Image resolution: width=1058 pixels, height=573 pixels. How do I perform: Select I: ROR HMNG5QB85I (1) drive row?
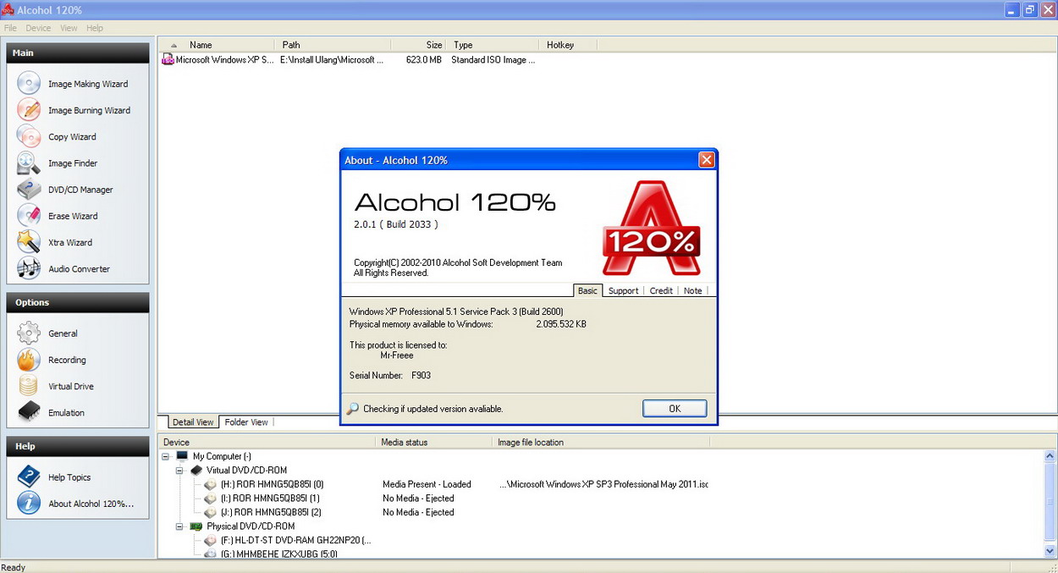click(x=270, y=499)
